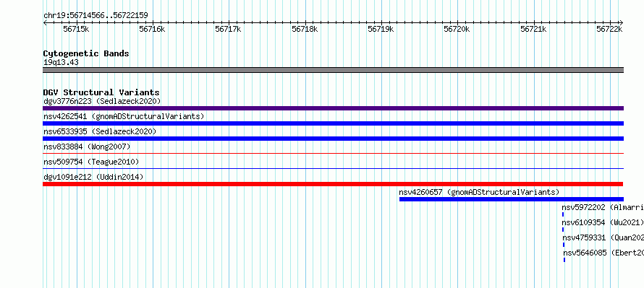Open the nsv4759331 variant label
Image resolution: width=644 pixels, height=288 pixels.
[603, 237]
